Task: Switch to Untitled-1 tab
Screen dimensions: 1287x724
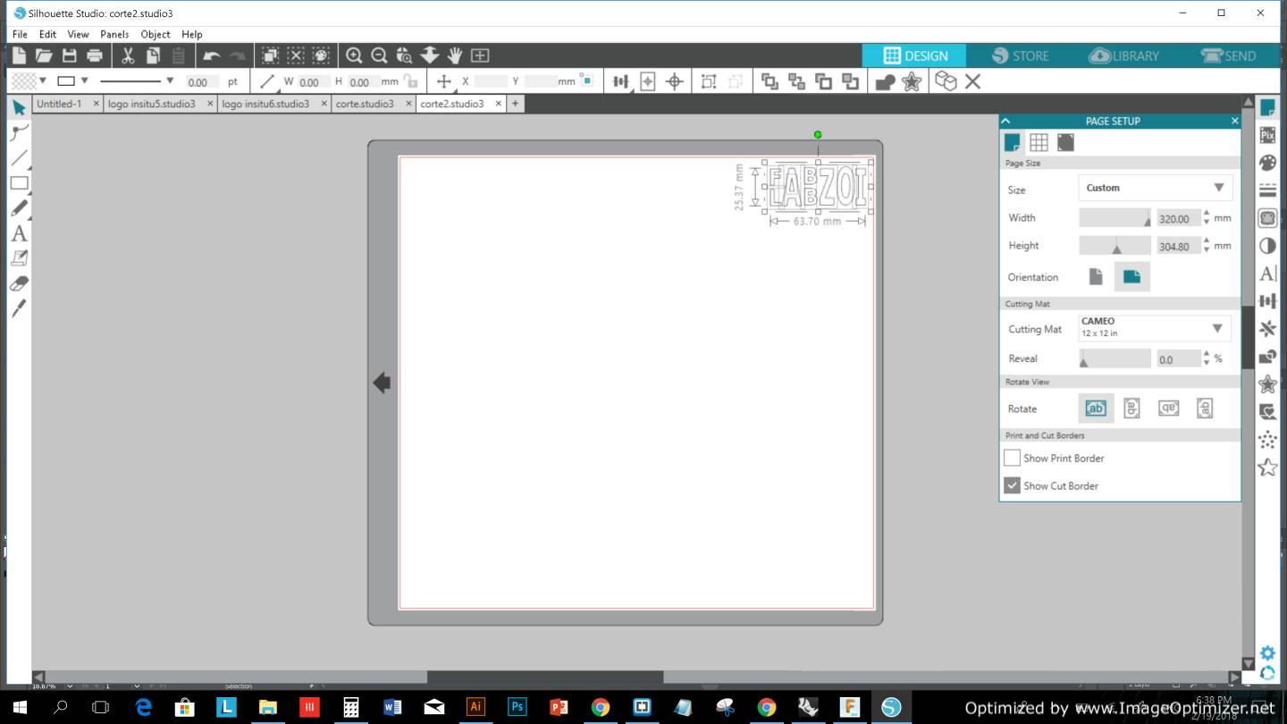Action: (59, 104)
